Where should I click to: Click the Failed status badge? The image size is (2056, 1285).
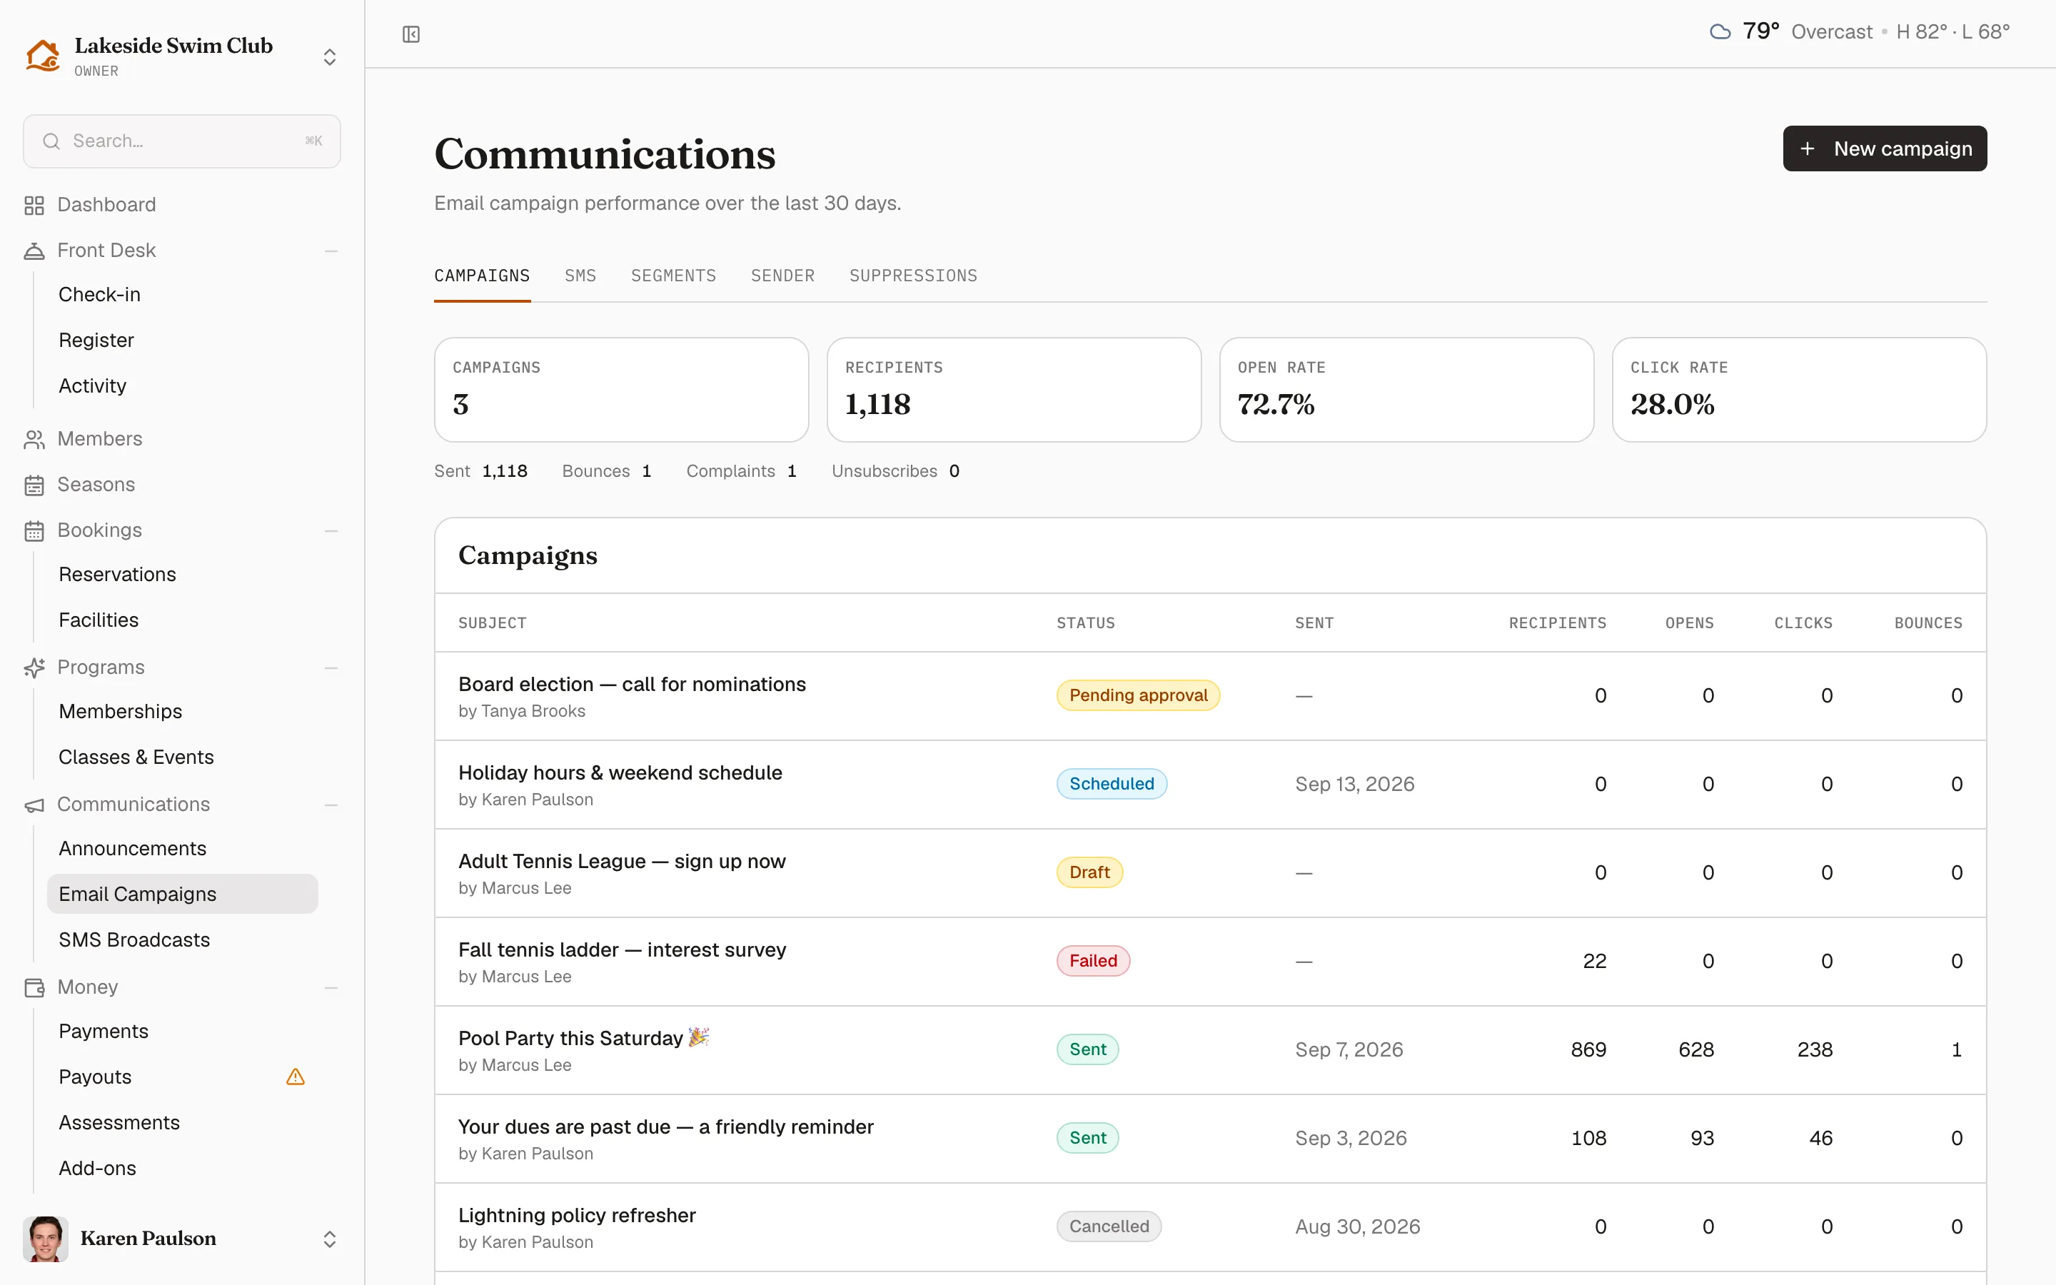click(1094, 961)
